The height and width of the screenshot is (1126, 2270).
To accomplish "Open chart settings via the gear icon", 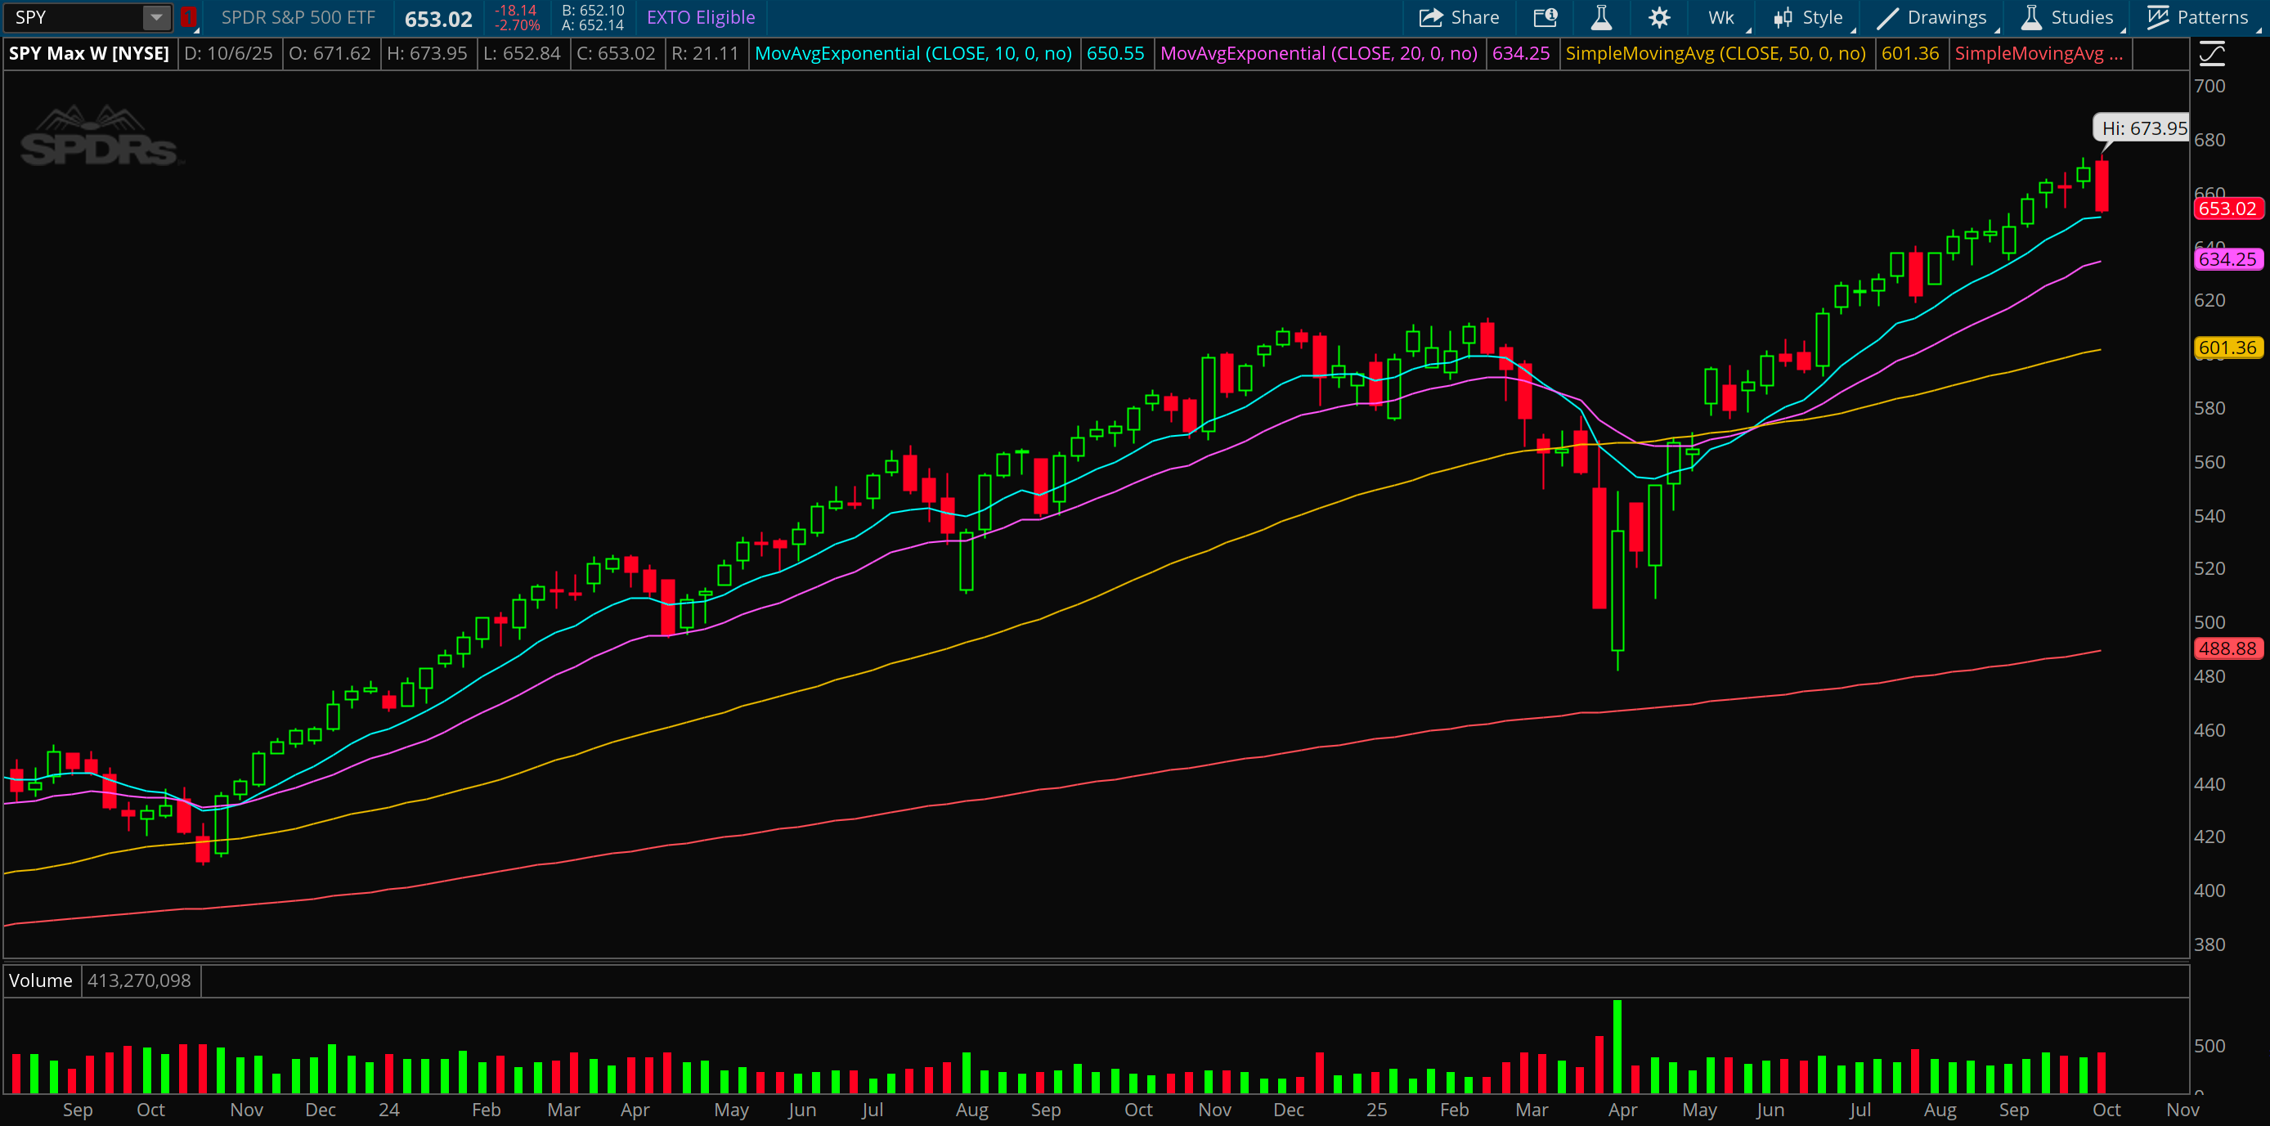I will 1659,18.
